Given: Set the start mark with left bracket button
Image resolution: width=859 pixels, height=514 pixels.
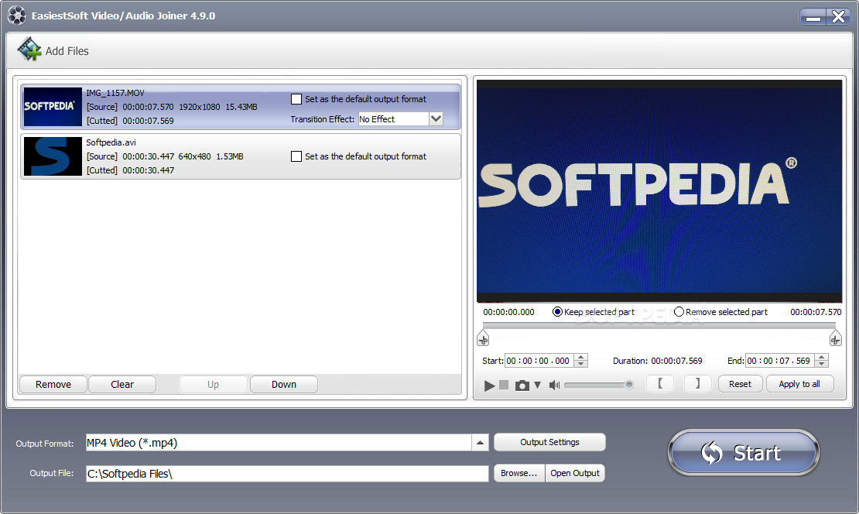Looking at the screenshot, I should (x=660, y=384).
